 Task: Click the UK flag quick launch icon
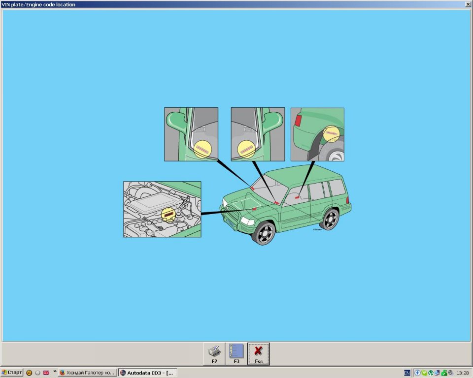coord(46,373)
